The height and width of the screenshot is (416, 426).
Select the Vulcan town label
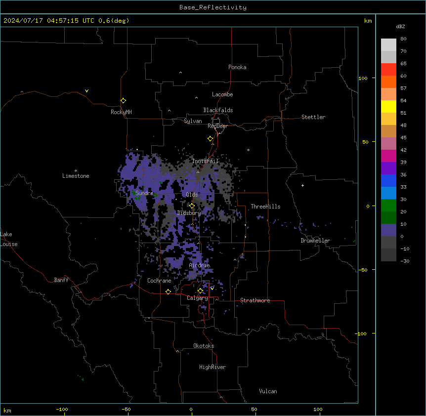268,391
